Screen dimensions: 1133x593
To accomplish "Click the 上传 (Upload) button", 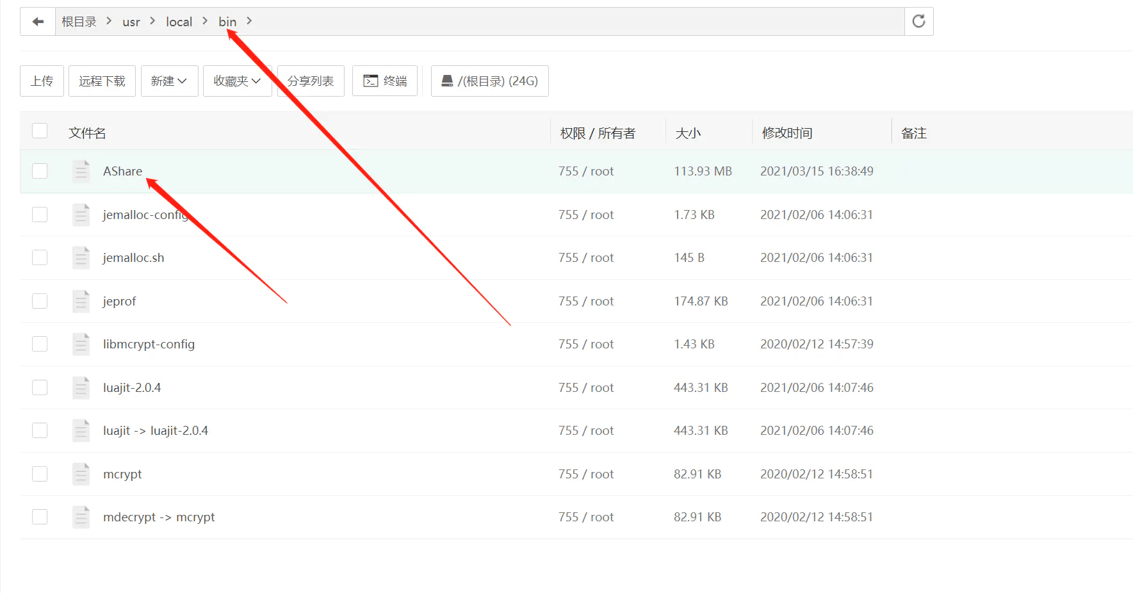I will pos(42,81).
